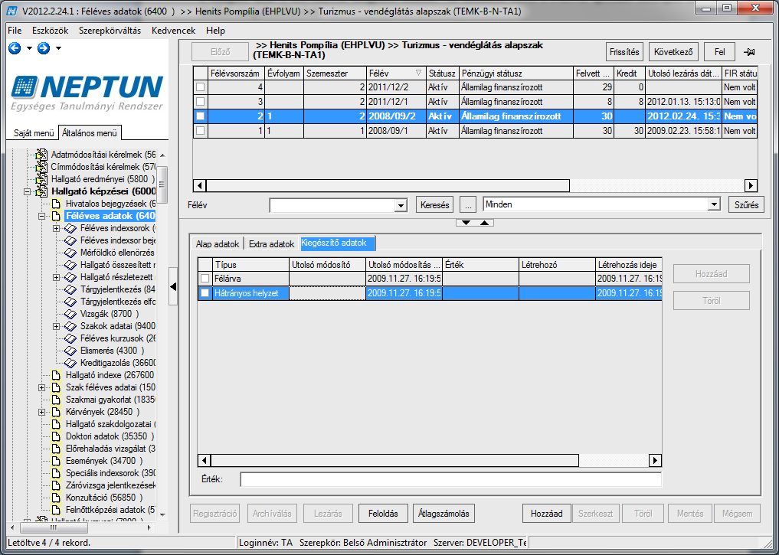Collapse the Féléves adatok tree node

point(41,216)
